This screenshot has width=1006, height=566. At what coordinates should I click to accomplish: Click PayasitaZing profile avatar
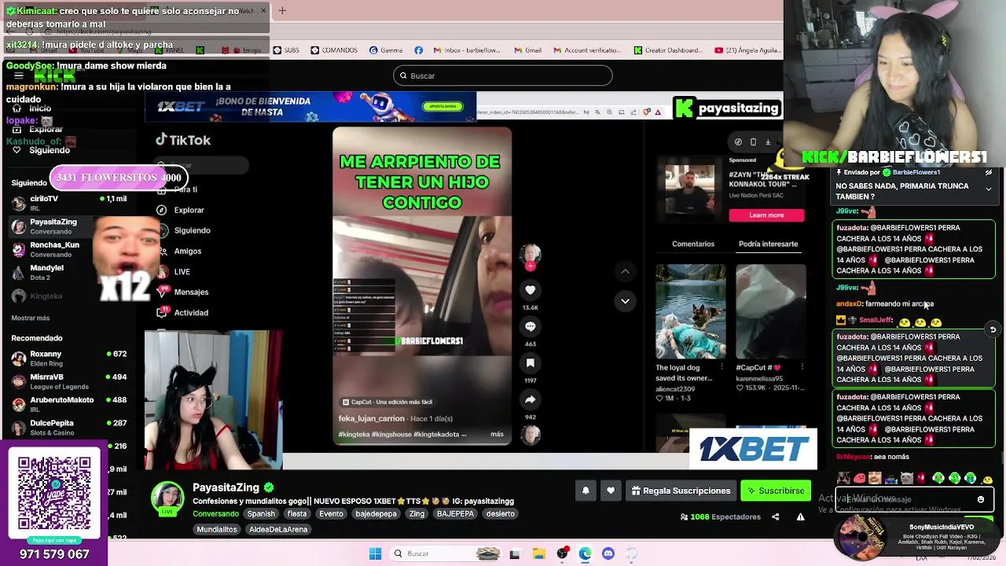click(167, 497)
